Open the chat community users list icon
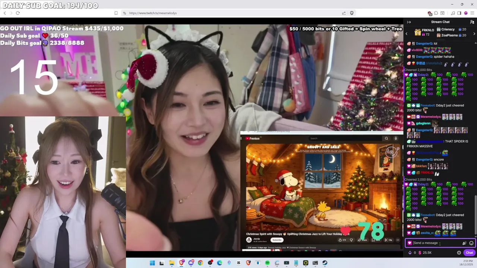Viewport: 477px width, 268px height. pos(472,22)
